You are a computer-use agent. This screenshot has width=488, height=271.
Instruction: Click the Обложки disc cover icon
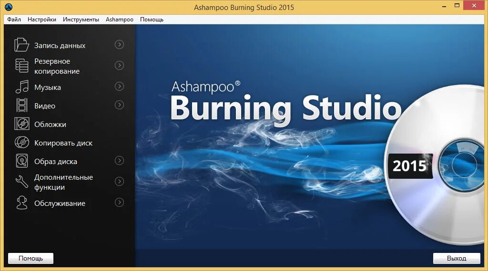(22, 124)
